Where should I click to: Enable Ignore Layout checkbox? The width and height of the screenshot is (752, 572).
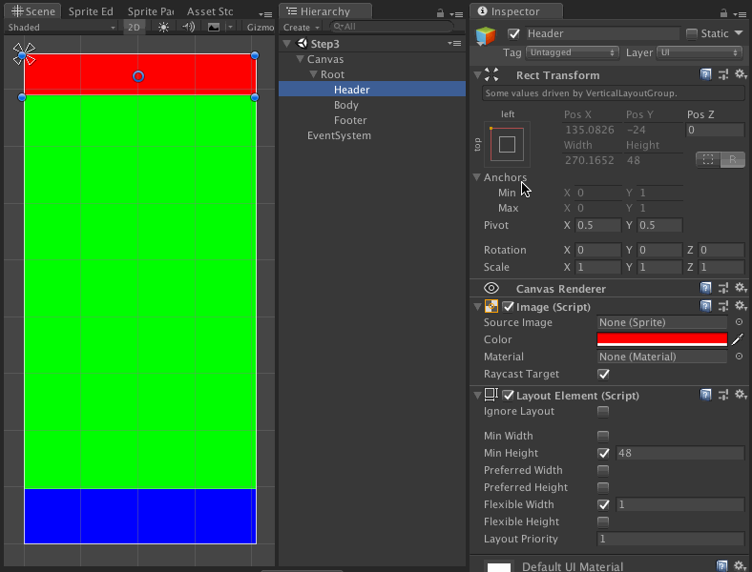(x=603, y=412)
